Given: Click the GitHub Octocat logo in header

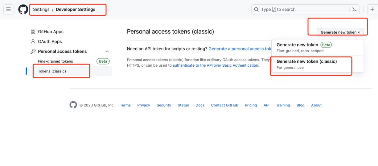Looking at the screenshot, I should pos(23,9).
